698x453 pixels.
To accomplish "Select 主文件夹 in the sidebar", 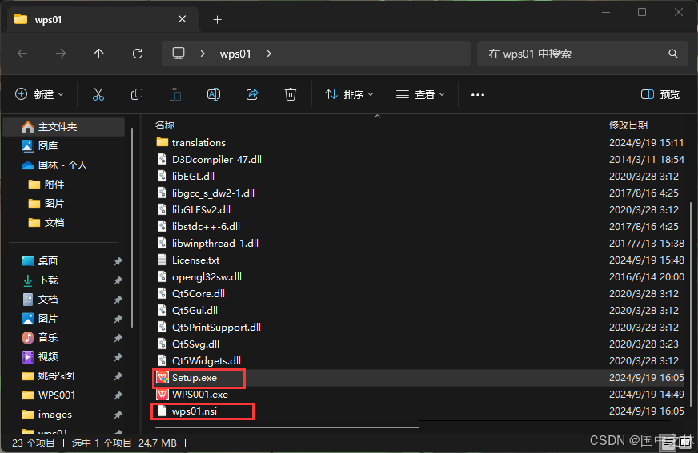I will tap(64, 127).
